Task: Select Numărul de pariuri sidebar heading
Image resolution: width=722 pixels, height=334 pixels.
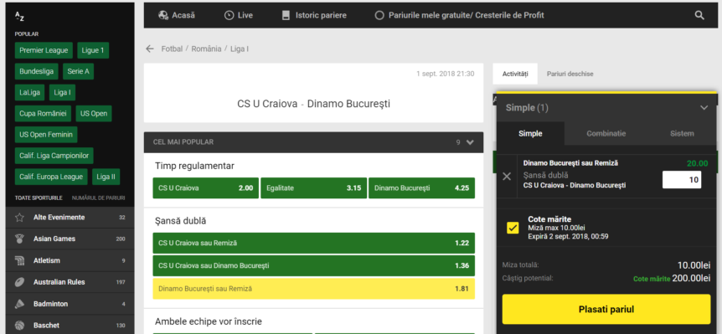Action: pos(99,198)
